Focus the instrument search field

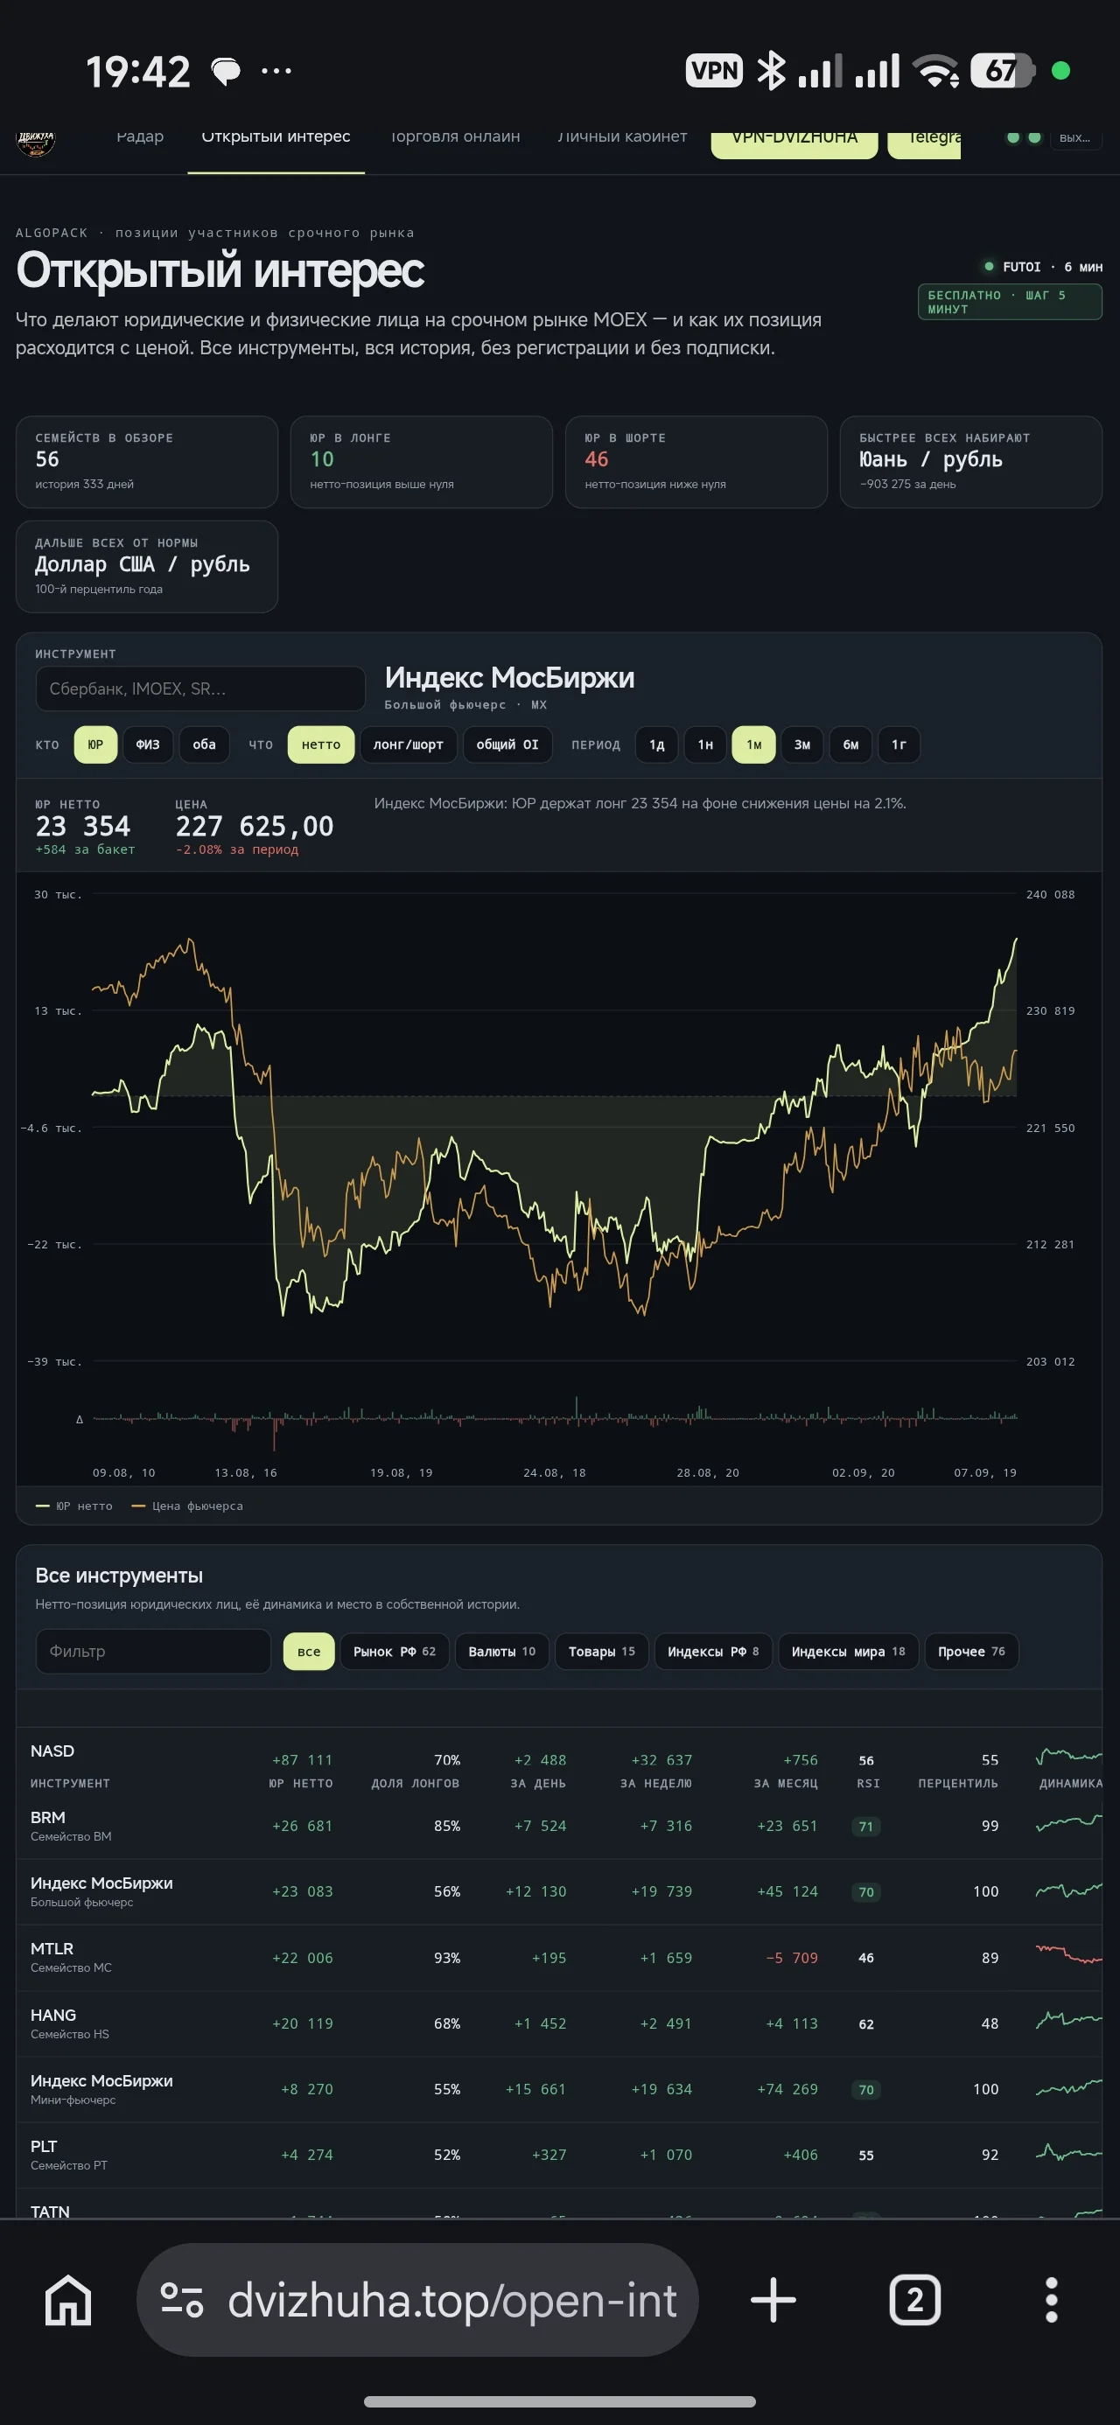point(200,689)
